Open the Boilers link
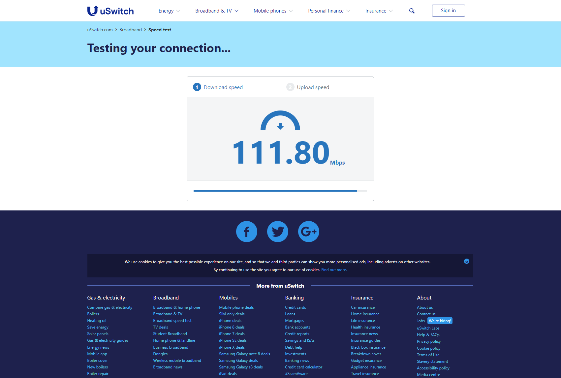 [x=93, y=314]
